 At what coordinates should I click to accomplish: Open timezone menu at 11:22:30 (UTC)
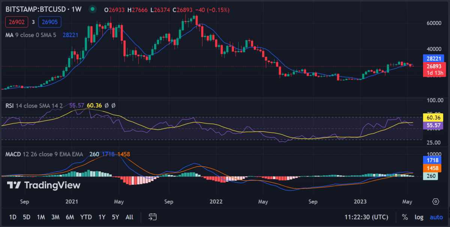click(x=366, y=217)
